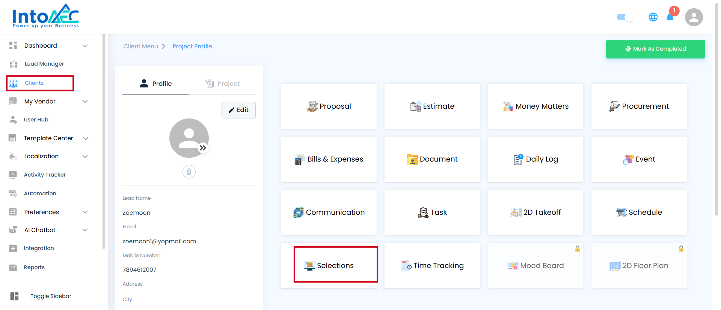Click the IntoAEC logo
The image size is (721, 310).
click(x=46, y=16)
